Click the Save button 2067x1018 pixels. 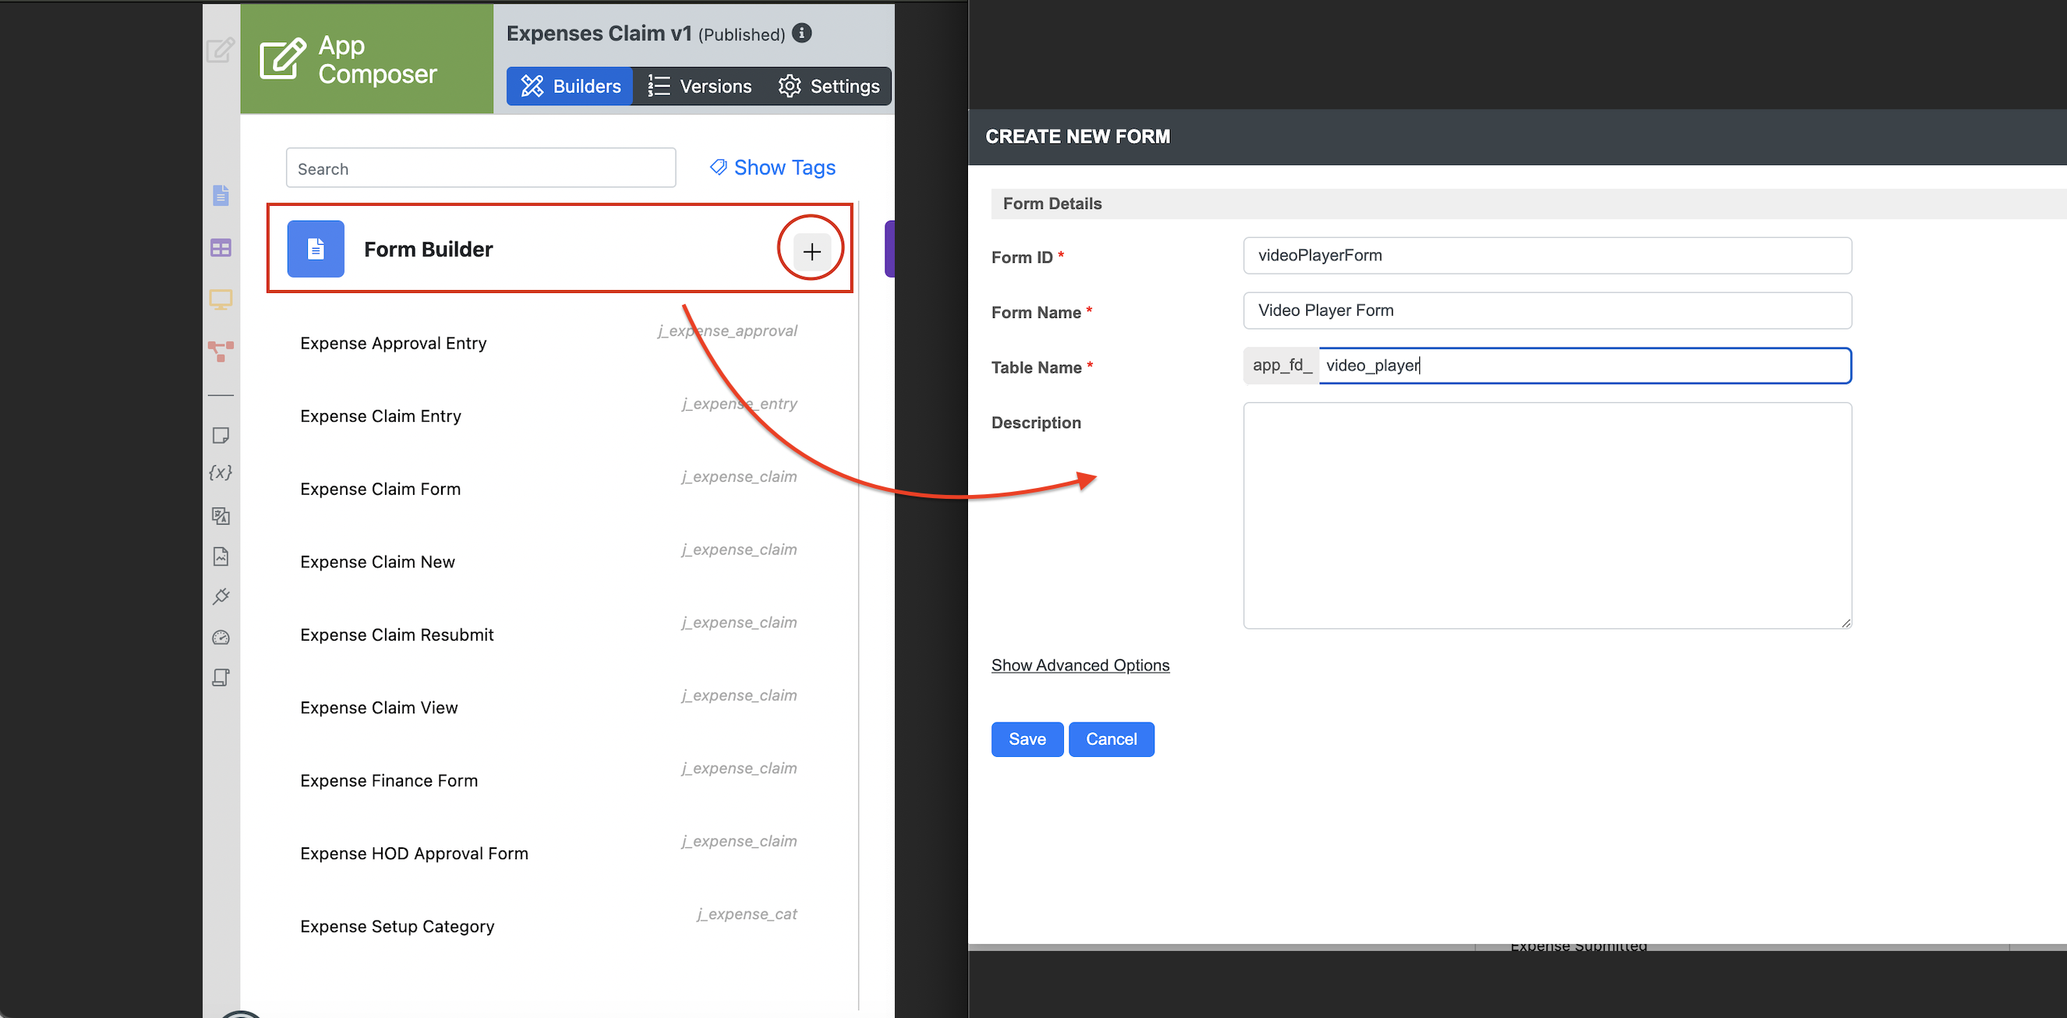[1026, 739]
